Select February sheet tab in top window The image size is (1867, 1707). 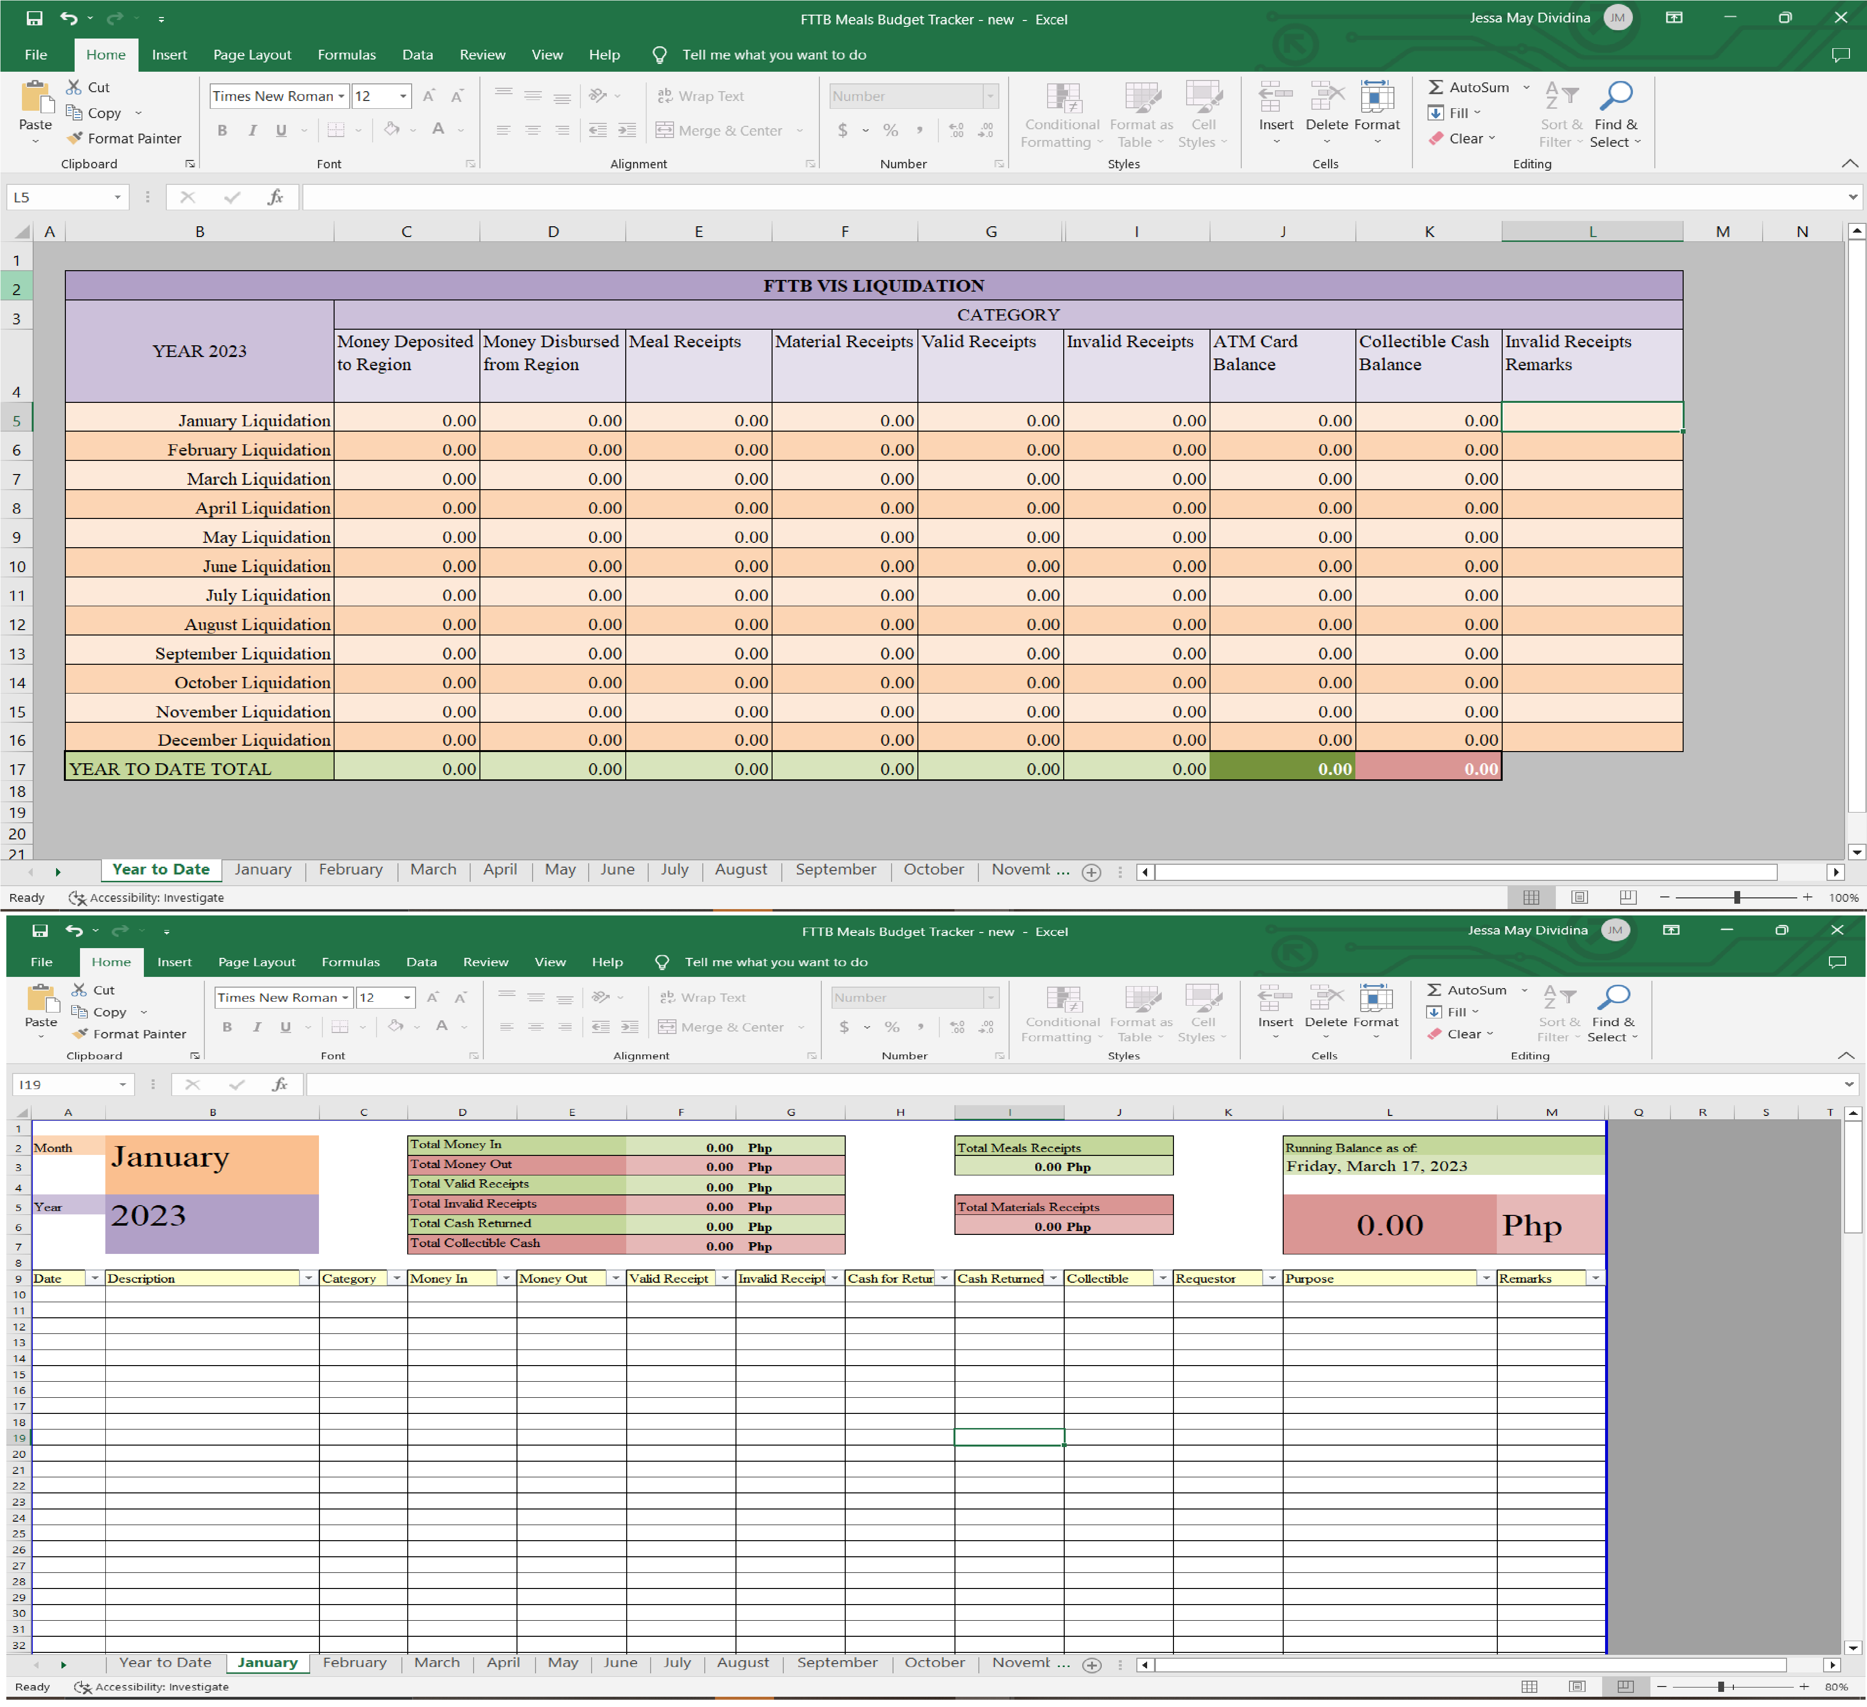pyautogui.click(x=350, y=869)
